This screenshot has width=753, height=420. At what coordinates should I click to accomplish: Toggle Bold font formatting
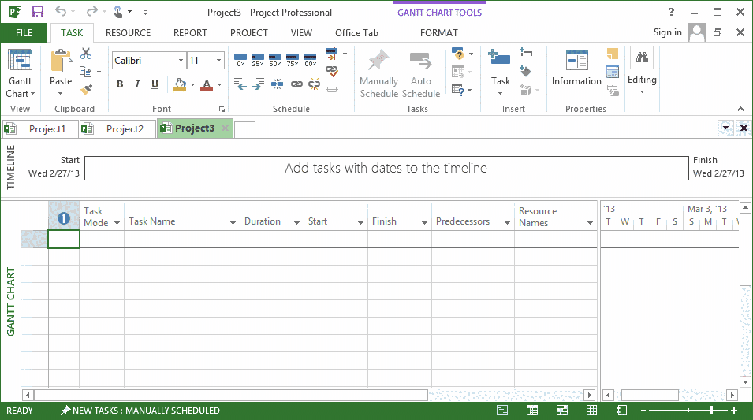pos(120,85)
